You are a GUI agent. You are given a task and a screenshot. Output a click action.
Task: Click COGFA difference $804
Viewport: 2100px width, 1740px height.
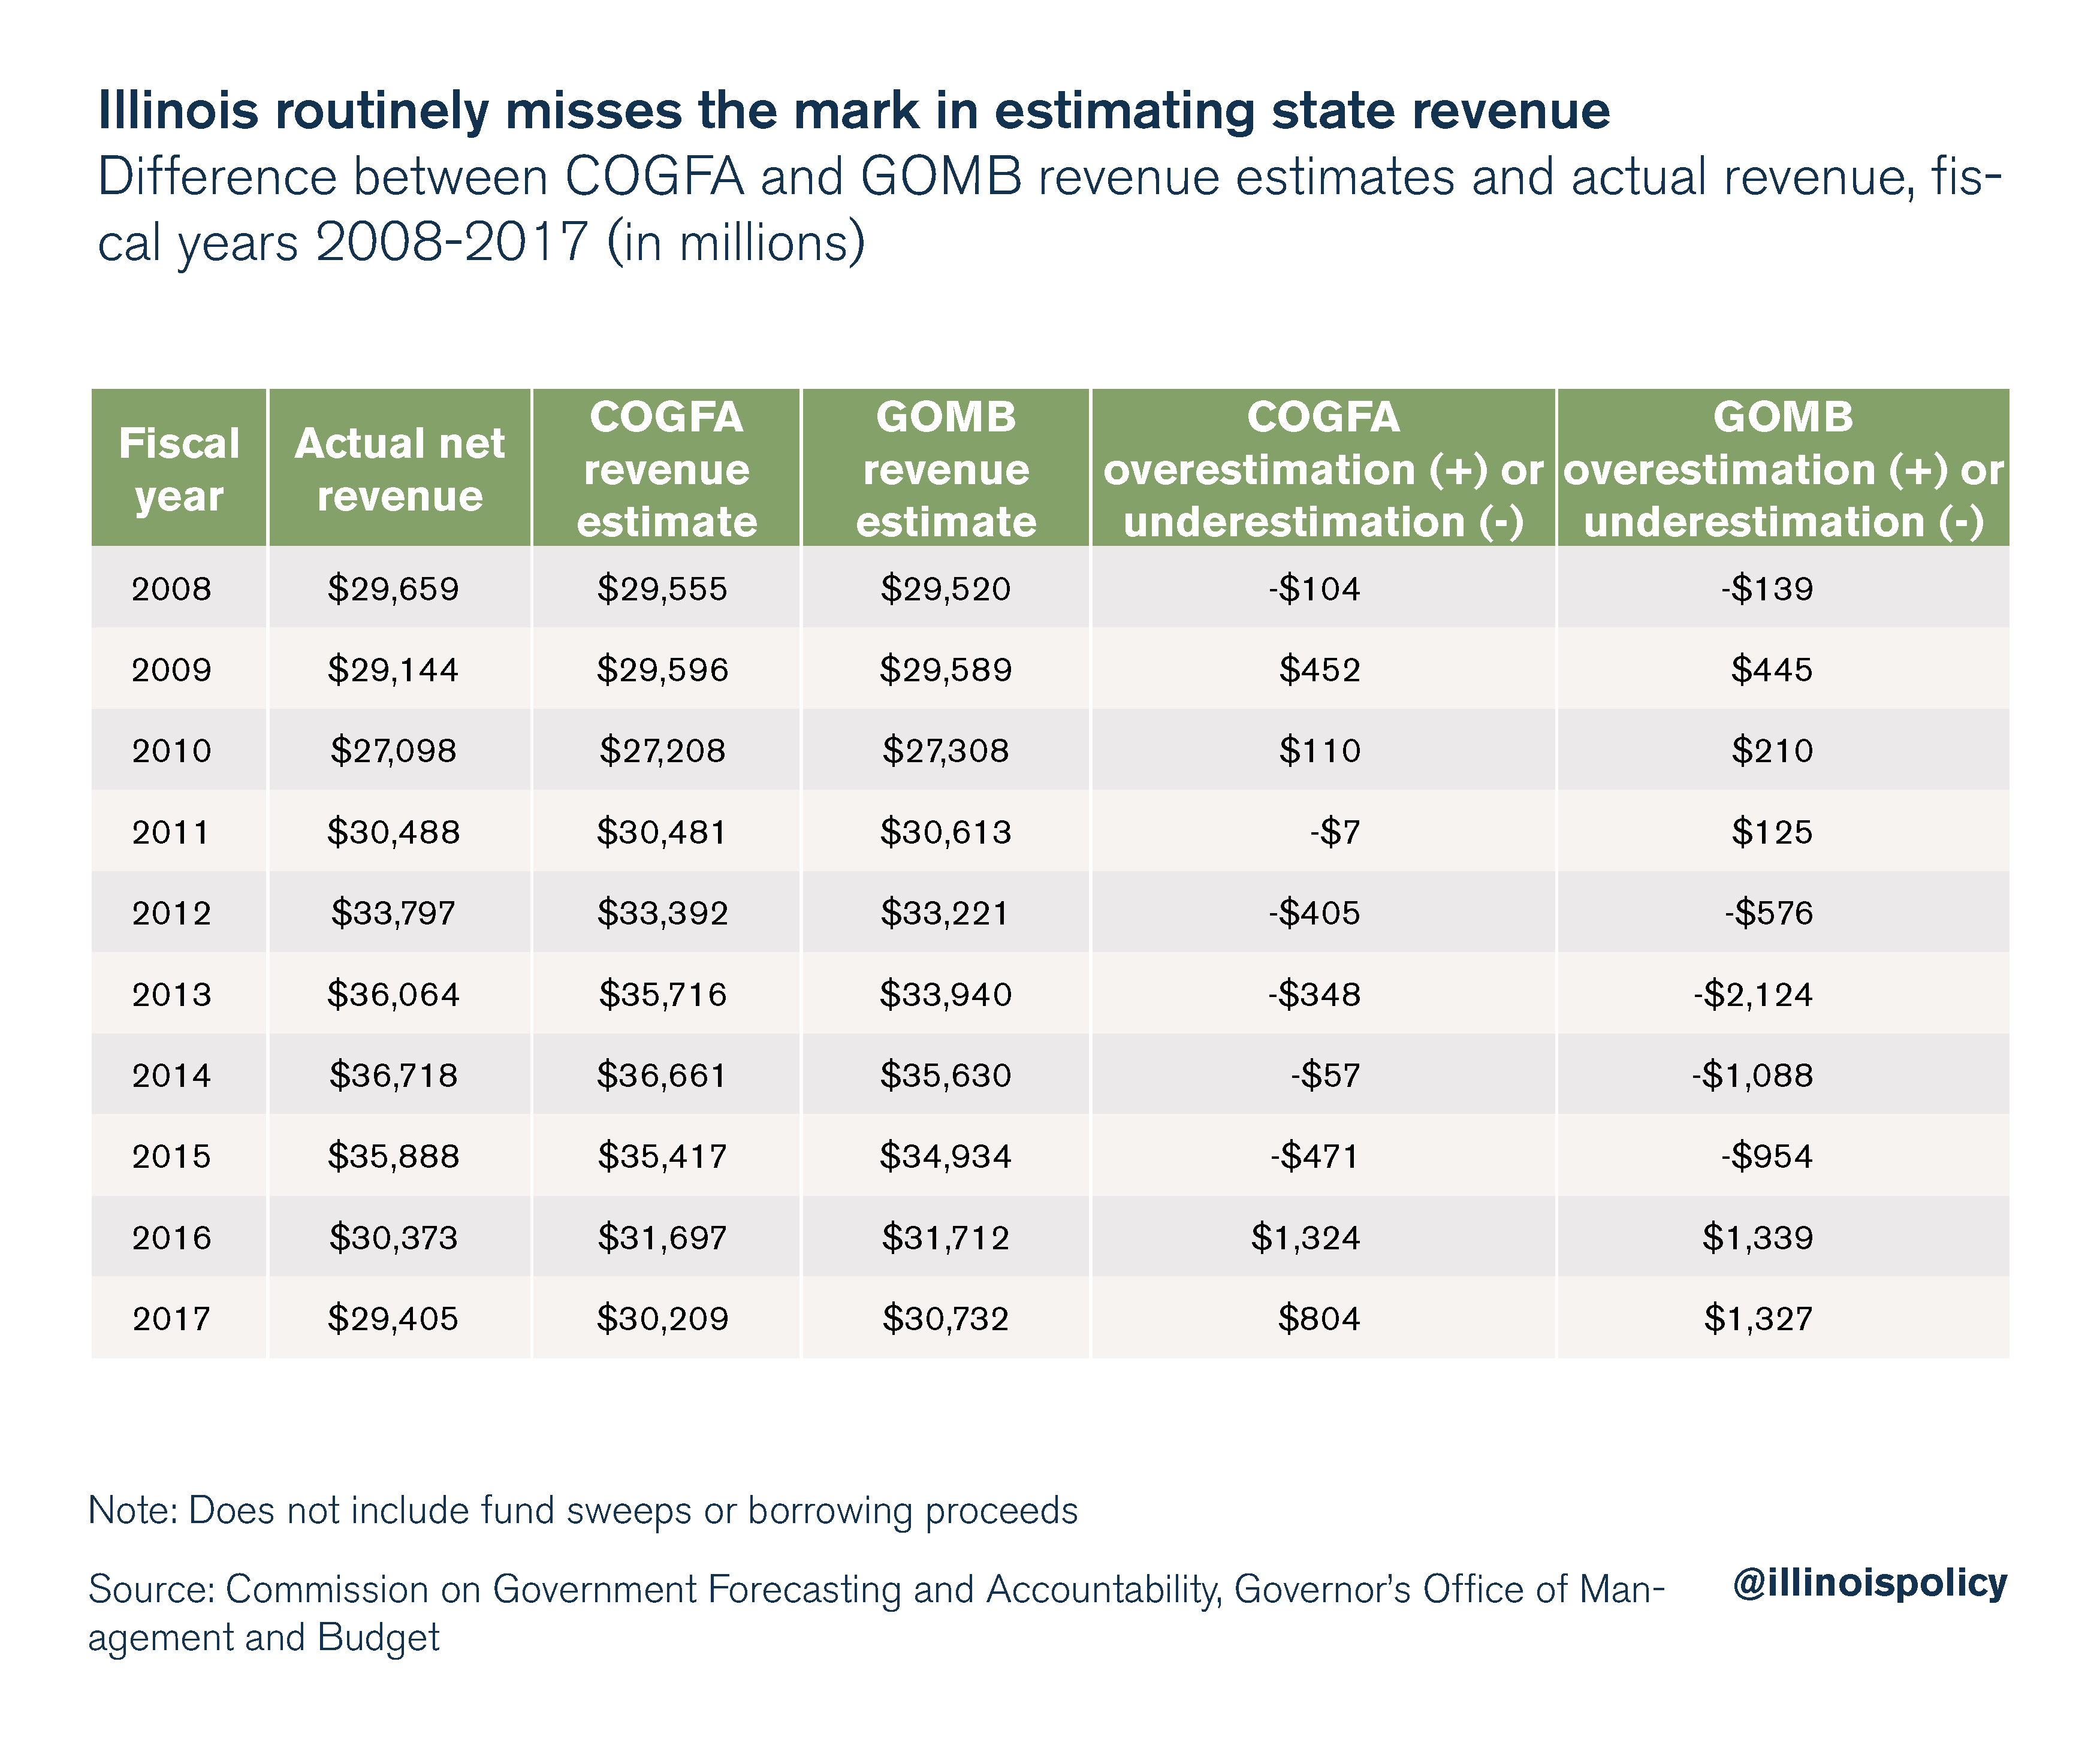click(x=1320, y=1318)
